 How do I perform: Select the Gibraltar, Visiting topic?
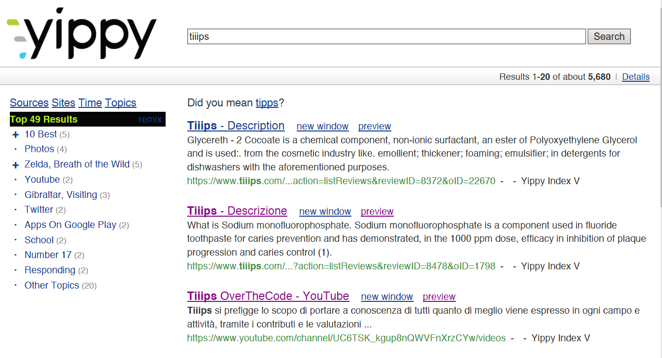[61, 195]
